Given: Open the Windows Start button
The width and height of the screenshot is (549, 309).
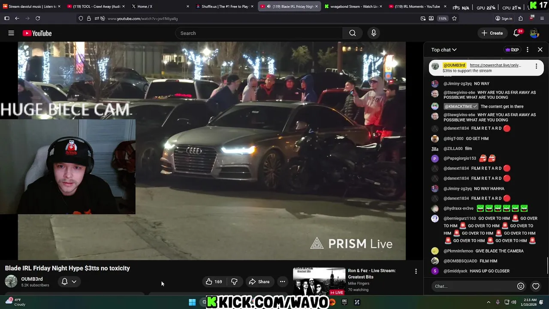Looking at the screenshot, I should (x=192, y=302).
